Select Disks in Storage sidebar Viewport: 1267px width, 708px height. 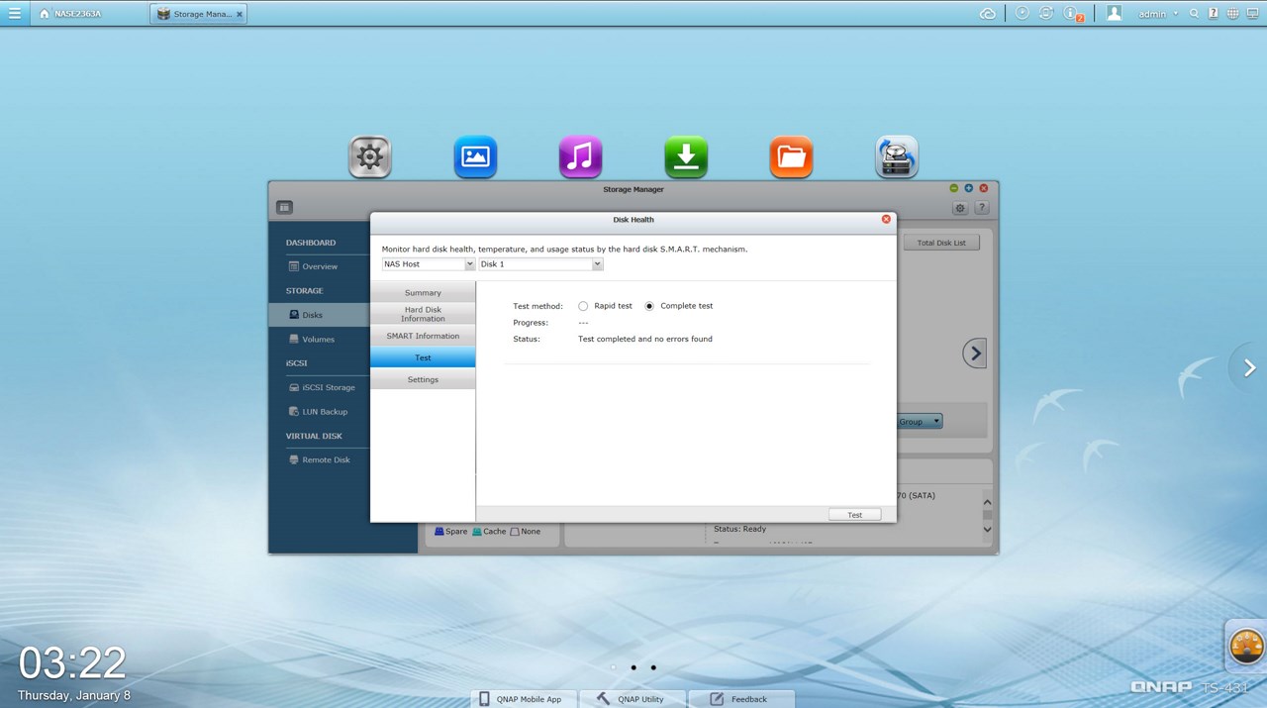[319, 315]
